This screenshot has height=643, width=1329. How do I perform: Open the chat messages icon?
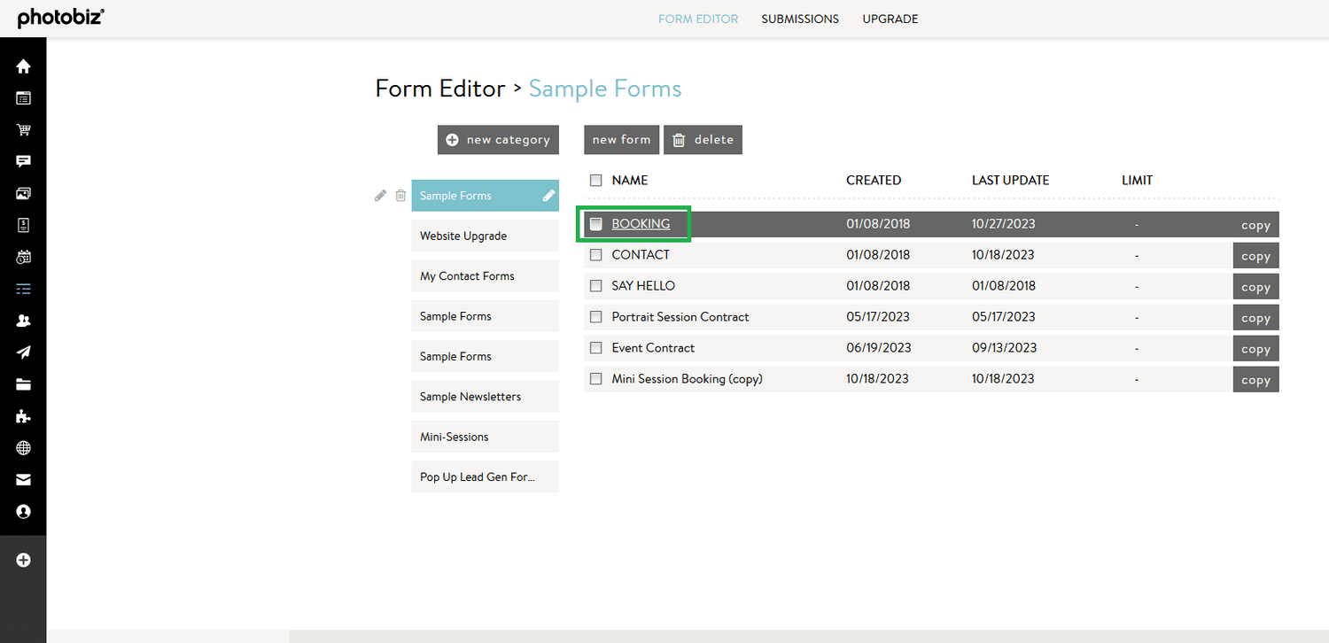pos(23,161)
